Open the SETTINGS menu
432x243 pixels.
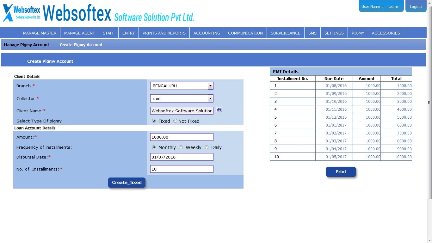[334, 33]
